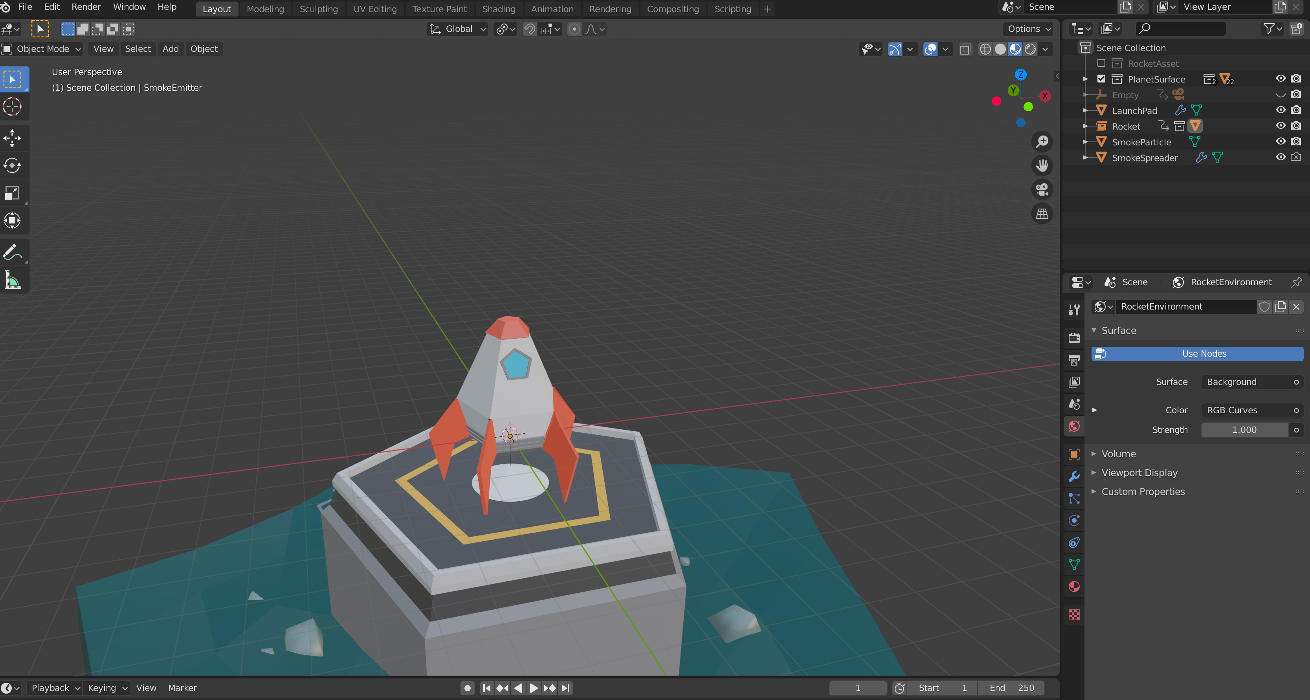This screenshot has height=700, width=1310.
Task: Jump to the last frame in the timeline
Action: (565, 688)
